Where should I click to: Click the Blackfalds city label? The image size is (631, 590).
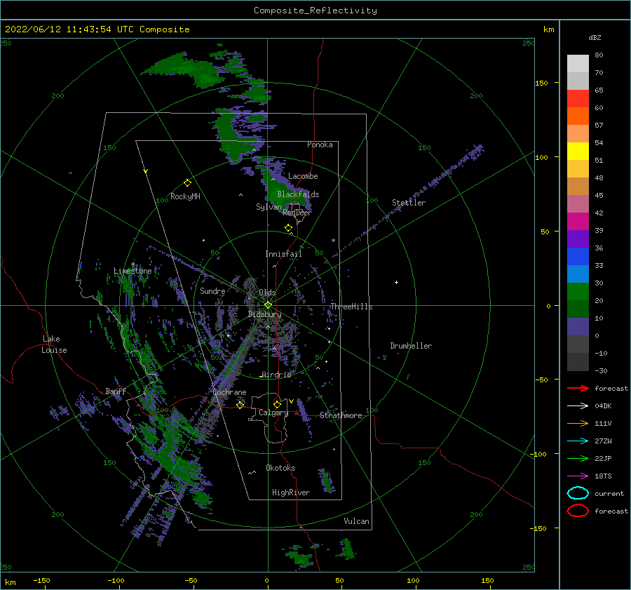(x=298, y=194)
